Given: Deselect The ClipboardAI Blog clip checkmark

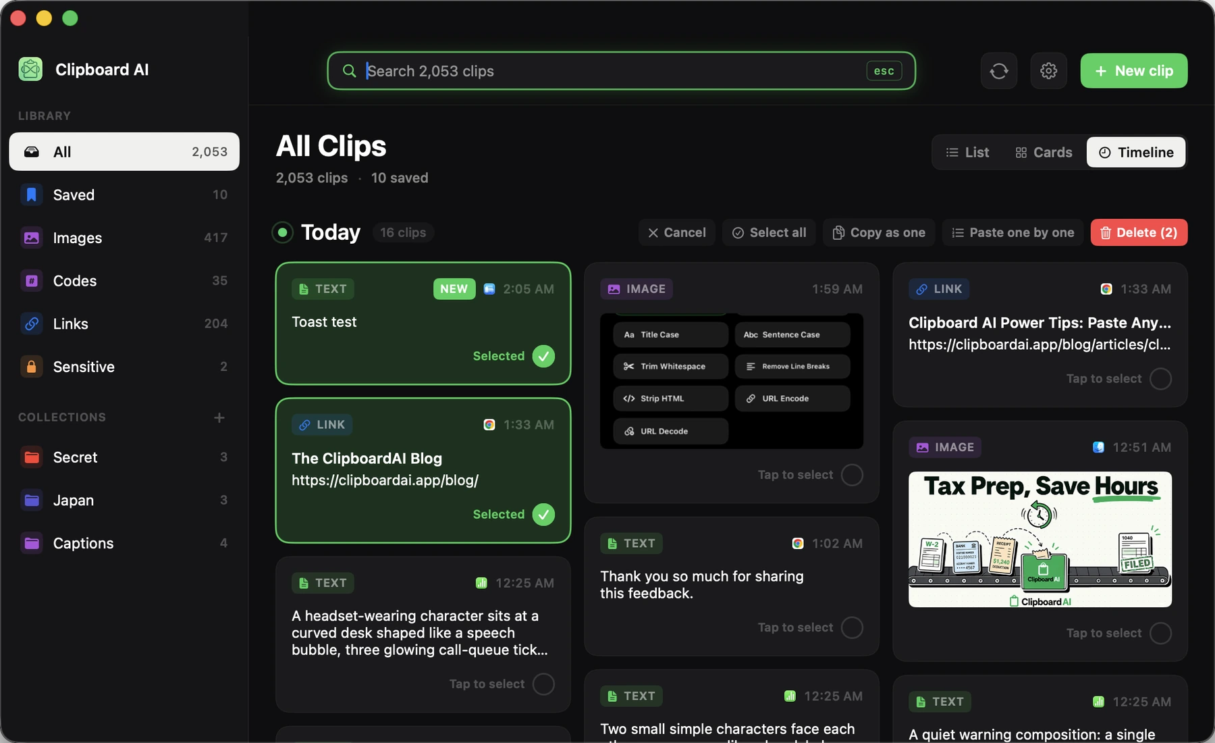Looking at the screenshot, I should pyautogui.click(x=543, y=515).
